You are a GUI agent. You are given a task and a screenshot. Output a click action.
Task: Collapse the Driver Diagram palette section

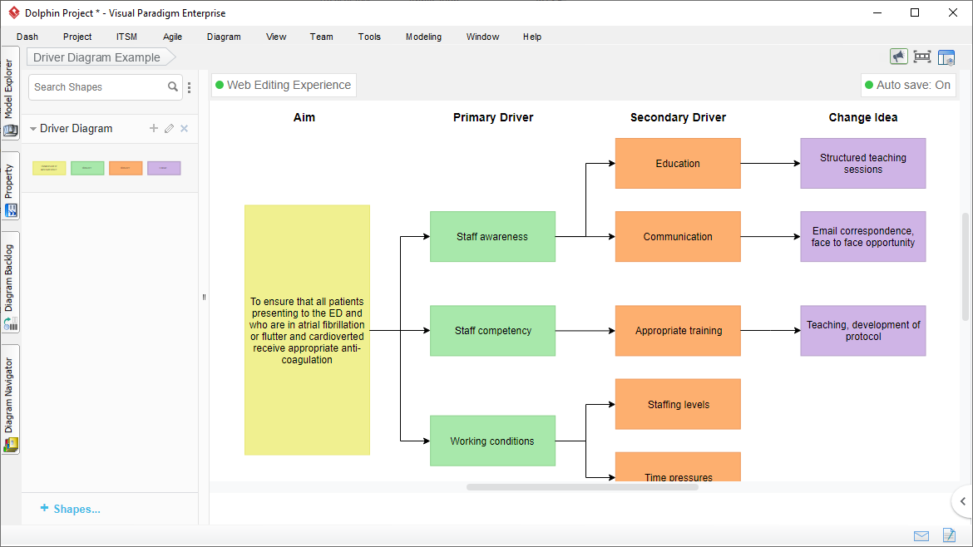[33, 129]
